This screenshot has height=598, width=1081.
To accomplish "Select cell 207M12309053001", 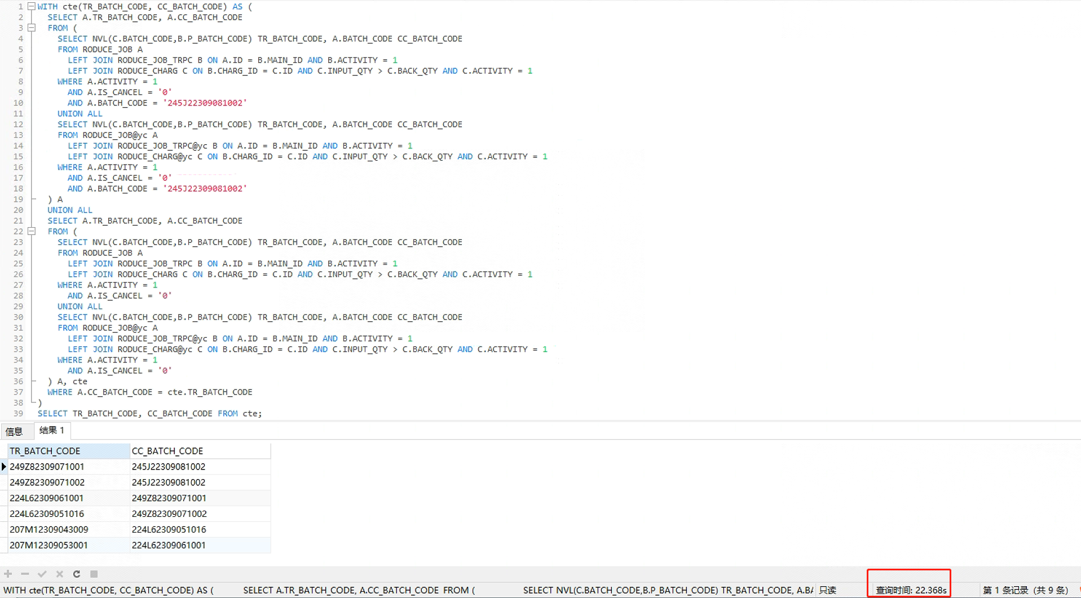I will (68, 546).
